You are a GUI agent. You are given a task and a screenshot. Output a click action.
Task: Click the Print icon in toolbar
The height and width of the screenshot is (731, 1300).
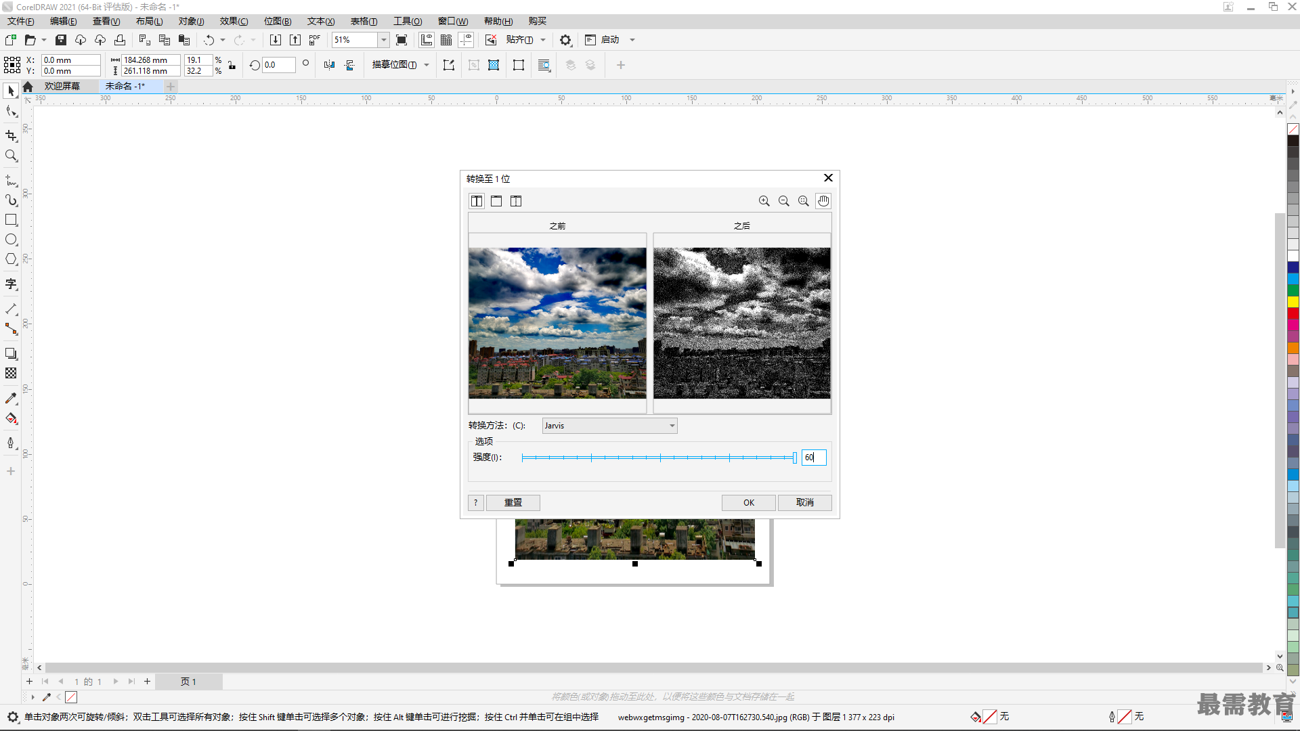click(120, 40)
